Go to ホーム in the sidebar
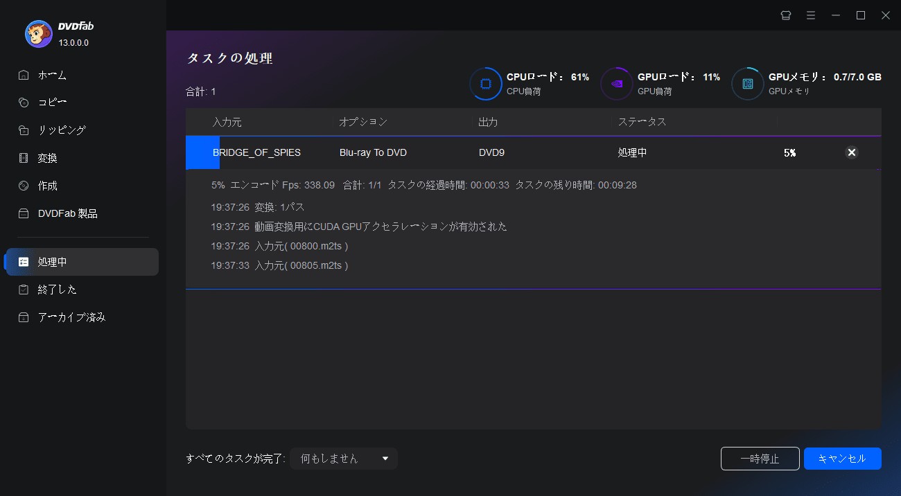Image resolution: width=901 pixels, height=496 pixels. pyautogui.click(x=53, y=75)
